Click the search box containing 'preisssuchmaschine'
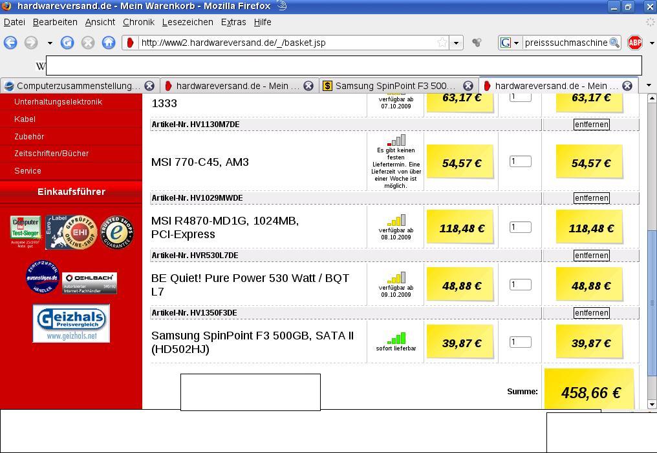The height and width of the screenshot is (453, 657). (566, 43)
